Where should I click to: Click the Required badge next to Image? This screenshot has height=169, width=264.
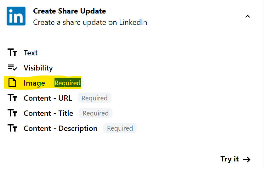(67, 83)
